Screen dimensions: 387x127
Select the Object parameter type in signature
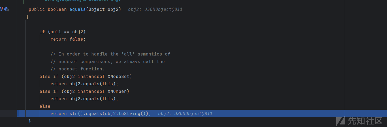point(97,9)
